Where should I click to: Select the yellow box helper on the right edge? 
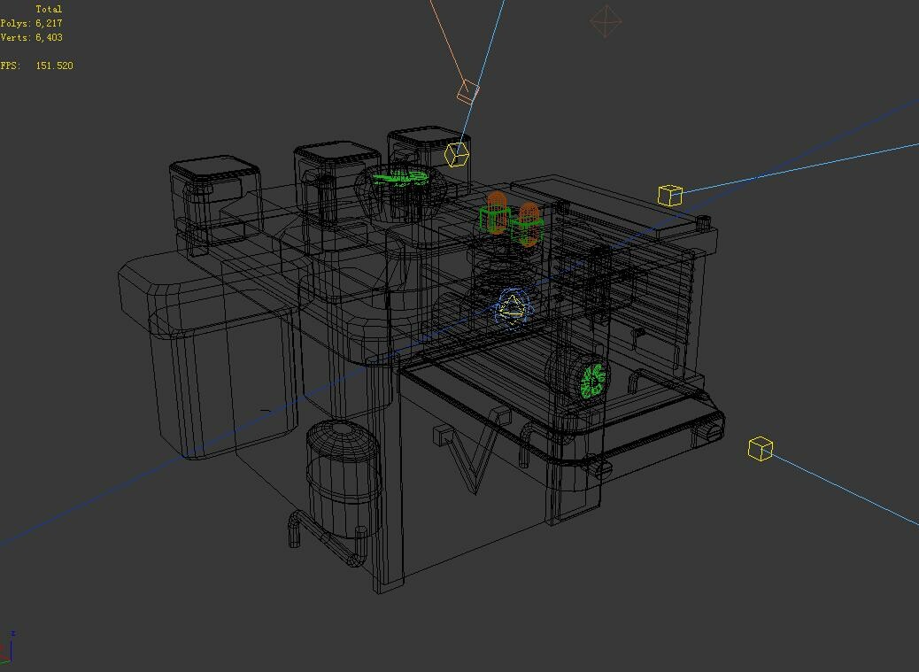click(x=670, y=194)
